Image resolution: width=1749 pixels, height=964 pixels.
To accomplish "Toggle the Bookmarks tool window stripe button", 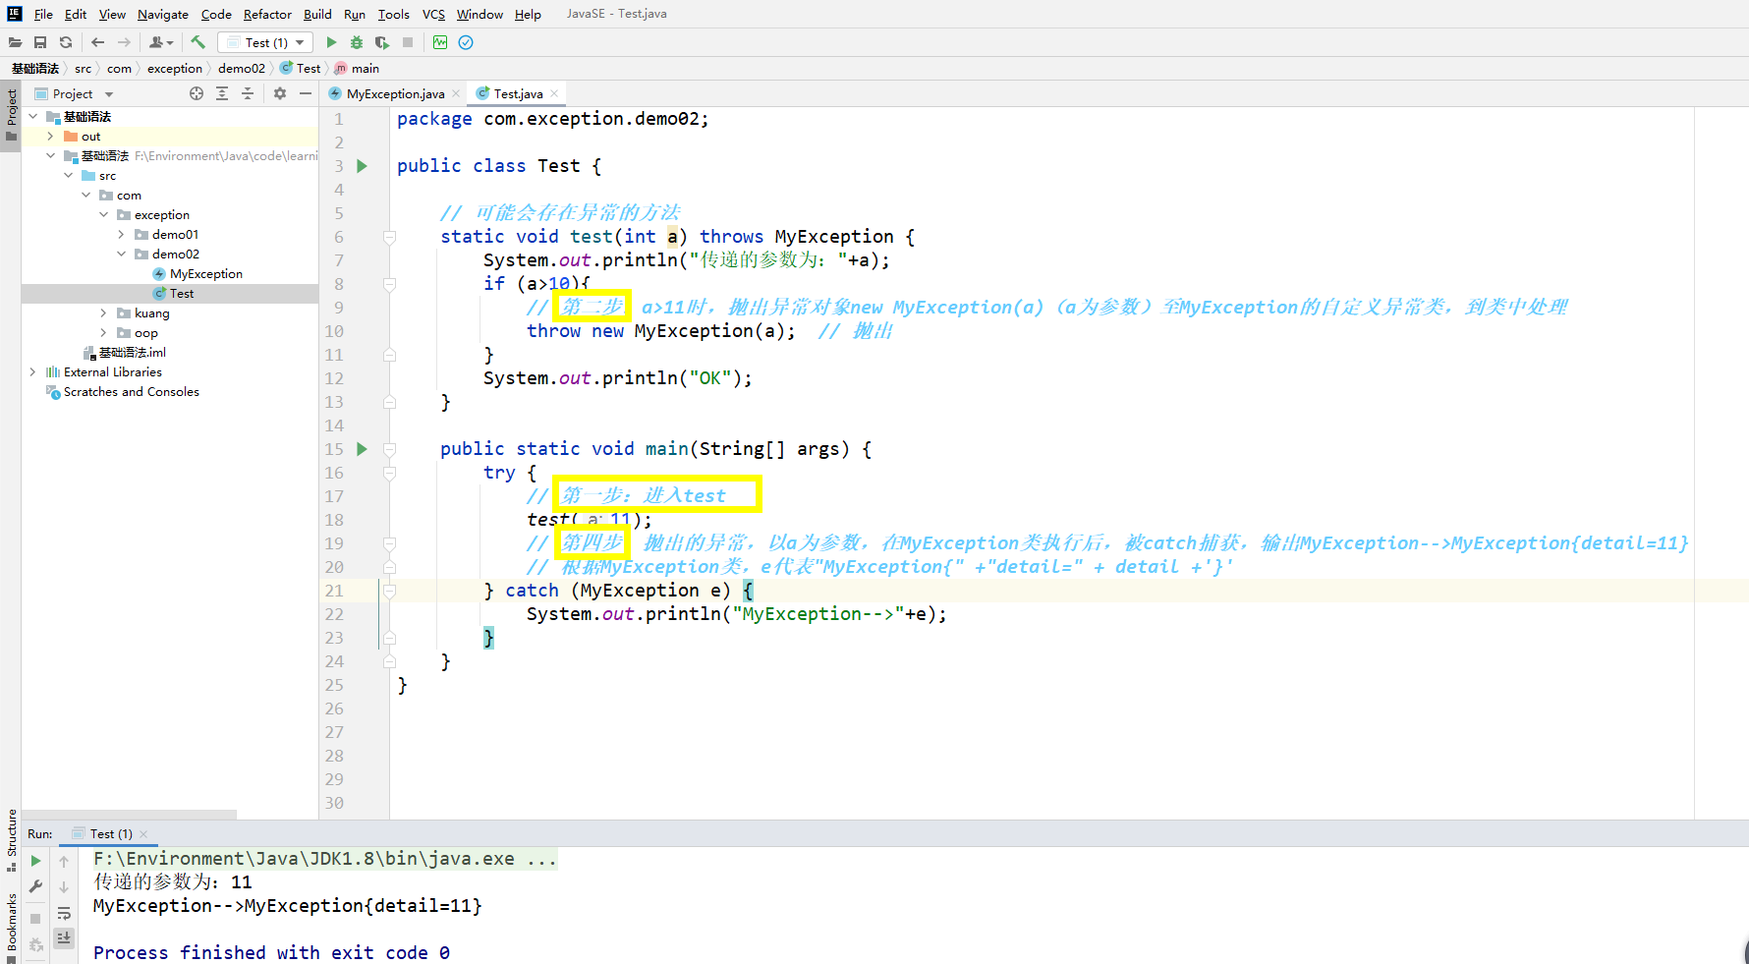I will pyautogui.click(x=11, y=929).
